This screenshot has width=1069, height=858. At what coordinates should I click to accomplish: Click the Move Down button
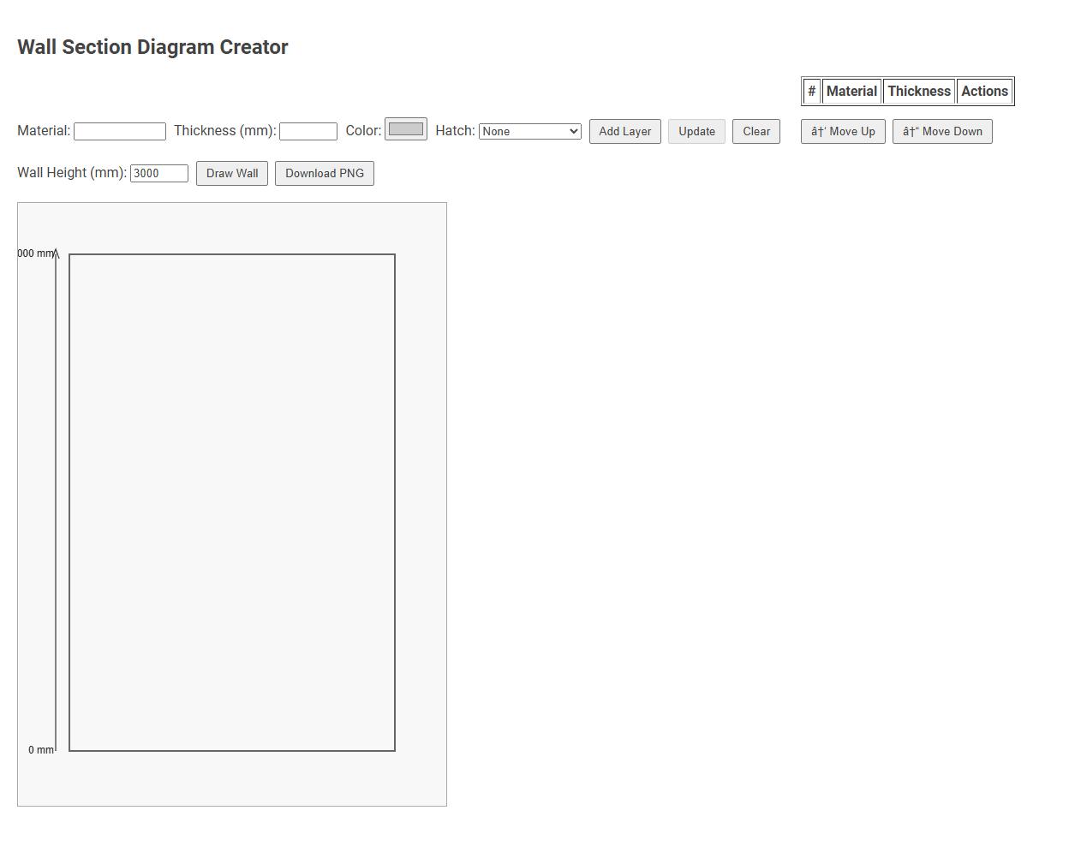pos(942,131)
